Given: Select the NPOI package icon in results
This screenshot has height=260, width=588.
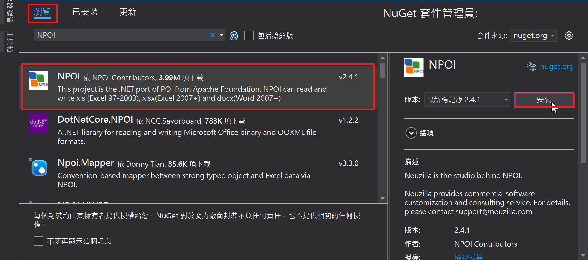Looking at the screenshot, I should (x=38, y=80).
